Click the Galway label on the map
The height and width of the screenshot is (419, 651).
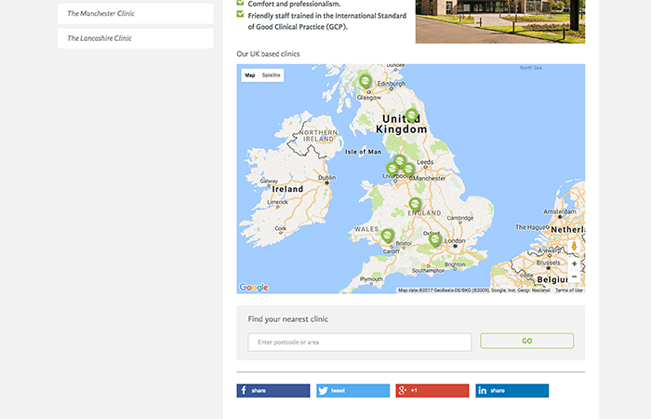(x=269, y=181)
